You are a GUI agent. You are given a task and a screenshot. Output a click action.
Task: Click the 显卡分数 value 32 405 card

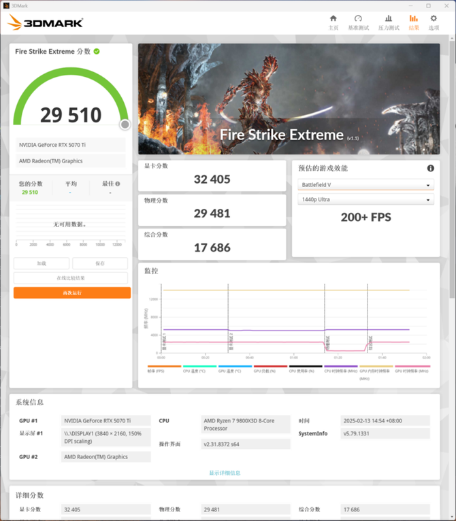(x=212, y=175)
